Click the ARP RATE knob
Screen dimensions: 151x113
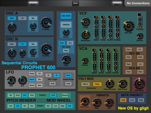(139, 84)
